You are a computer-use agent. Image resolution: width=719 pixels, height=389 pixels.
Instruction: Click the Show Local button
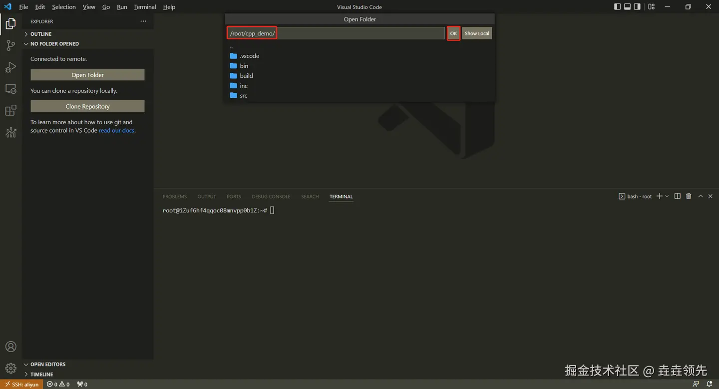(477, 33)
